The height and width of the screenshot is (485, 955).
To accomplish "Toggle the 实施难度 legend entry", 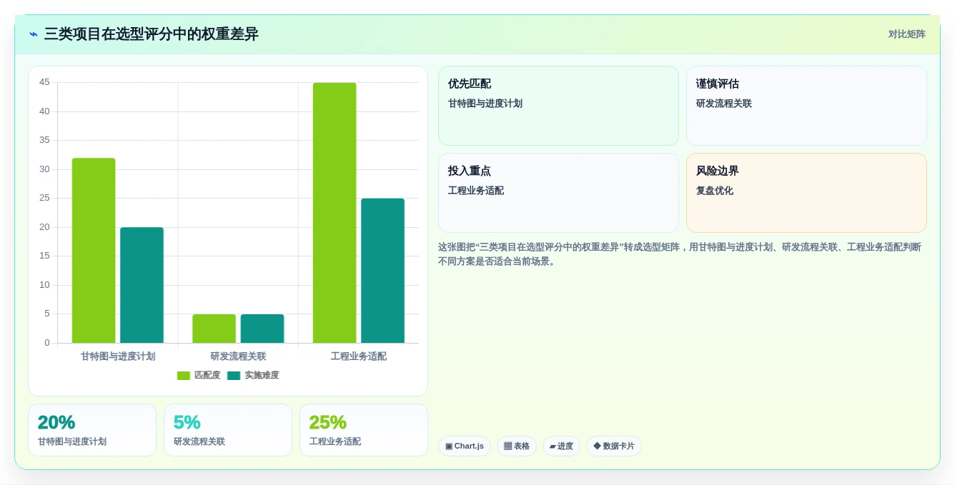I will pyautogui.click(x=253, y=375).
